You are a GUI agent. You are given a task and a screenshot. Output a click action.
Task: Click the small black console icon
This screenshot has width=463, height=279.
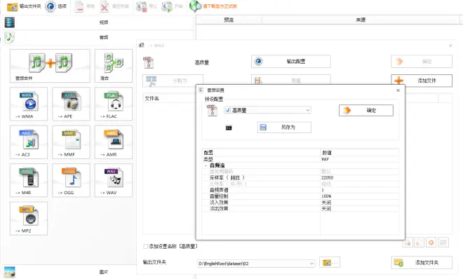tap(229, 128)
